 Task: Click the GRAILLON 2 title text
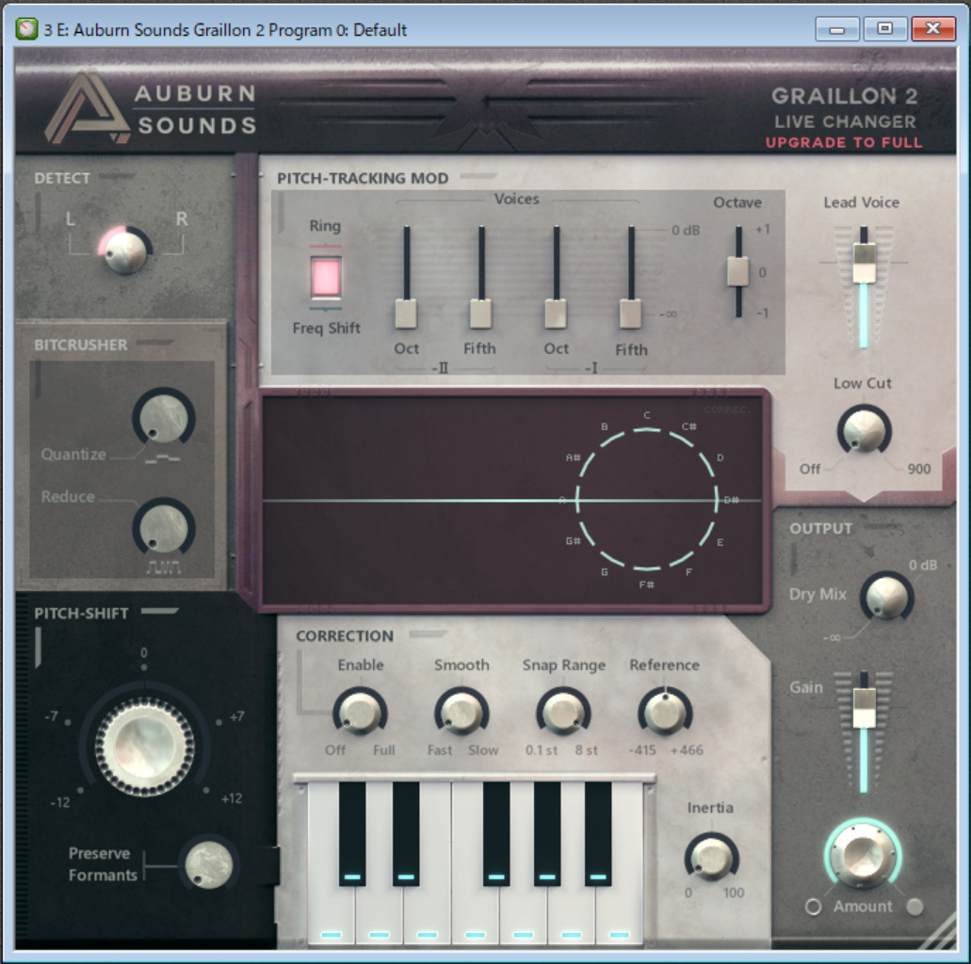tap(844, 96)
